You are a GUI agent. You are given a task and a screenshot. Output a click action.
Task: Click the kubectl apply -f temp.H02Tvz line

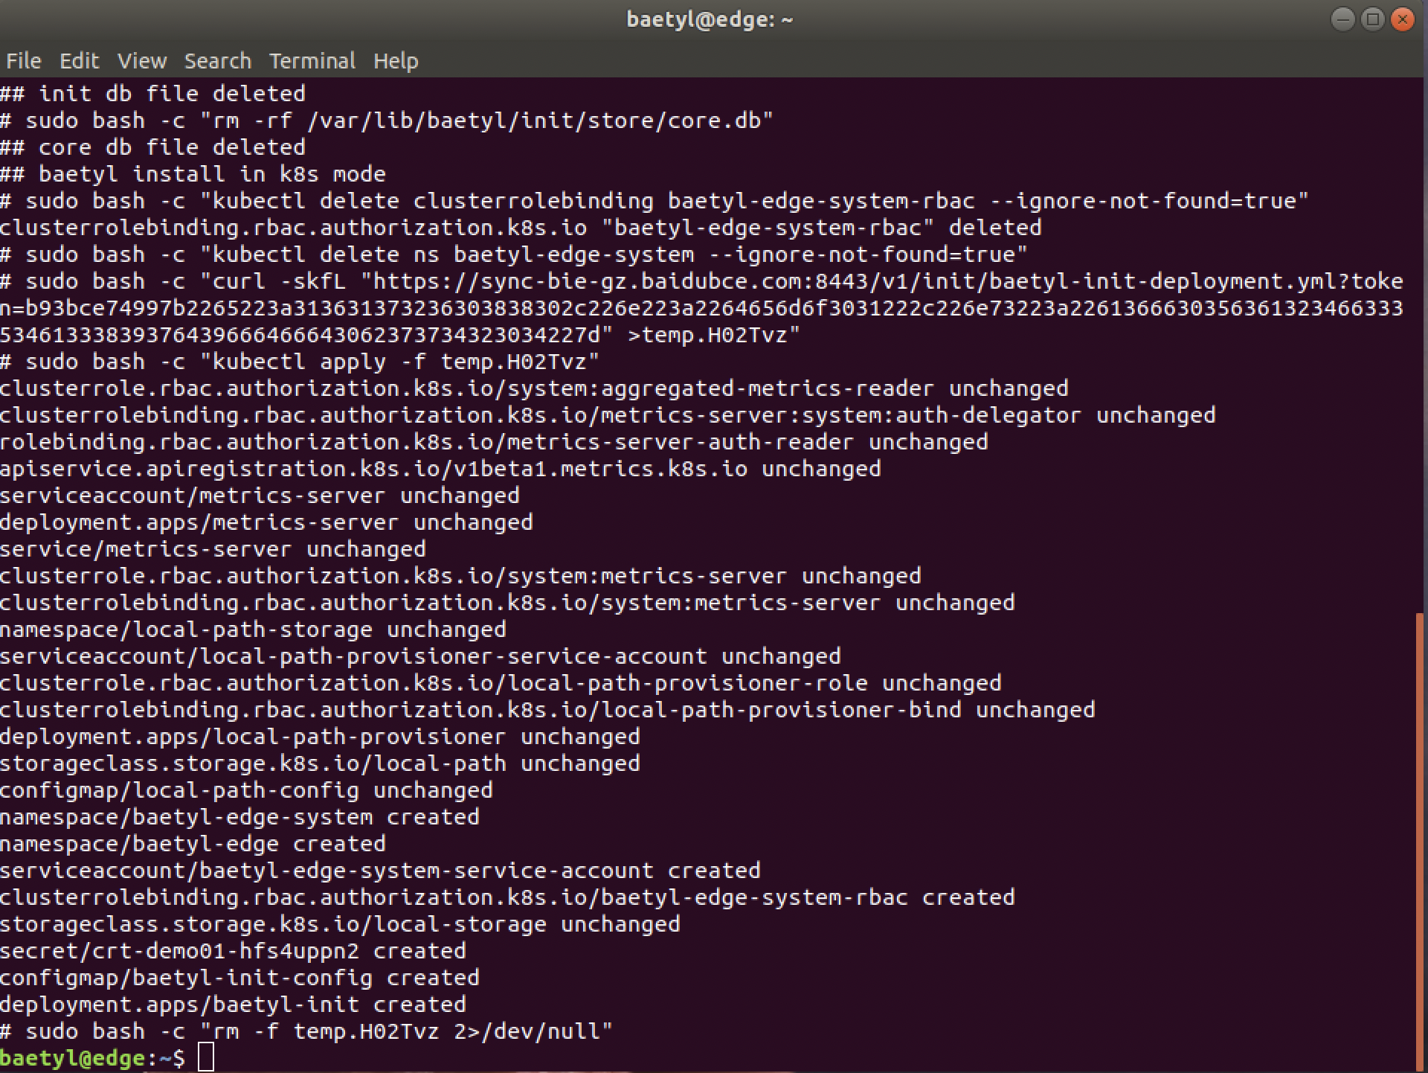pyautogui.click(x=300, y=362)
